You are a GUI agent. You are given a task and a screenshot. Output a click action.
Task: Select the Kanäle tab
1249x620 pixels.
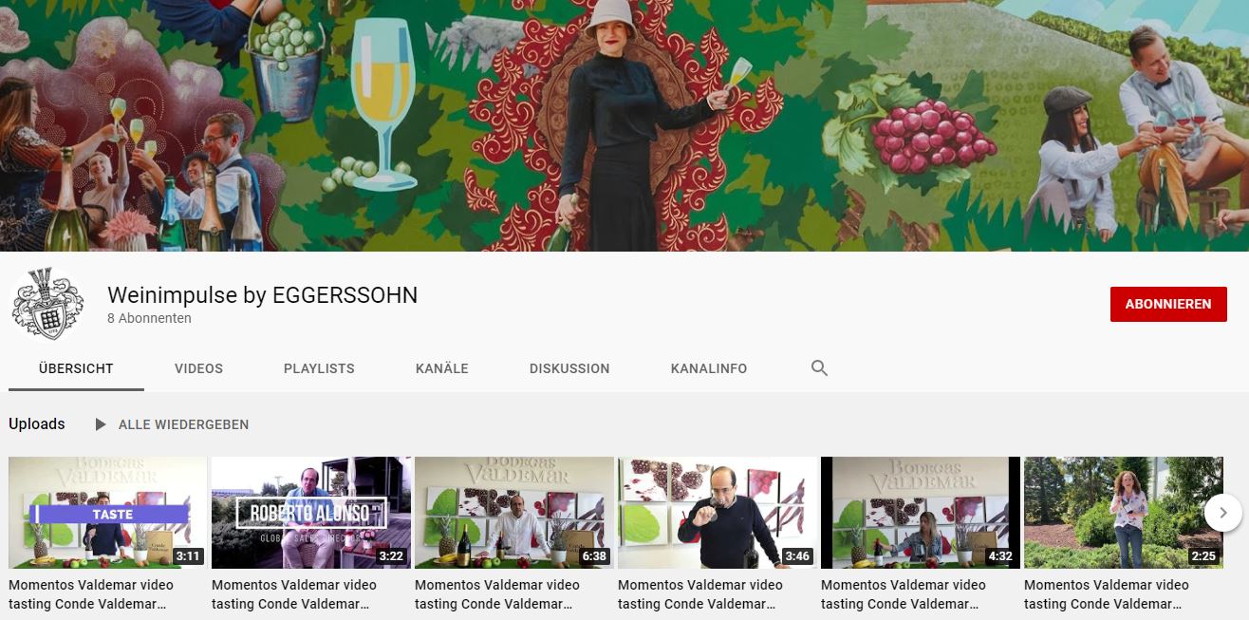441,368
